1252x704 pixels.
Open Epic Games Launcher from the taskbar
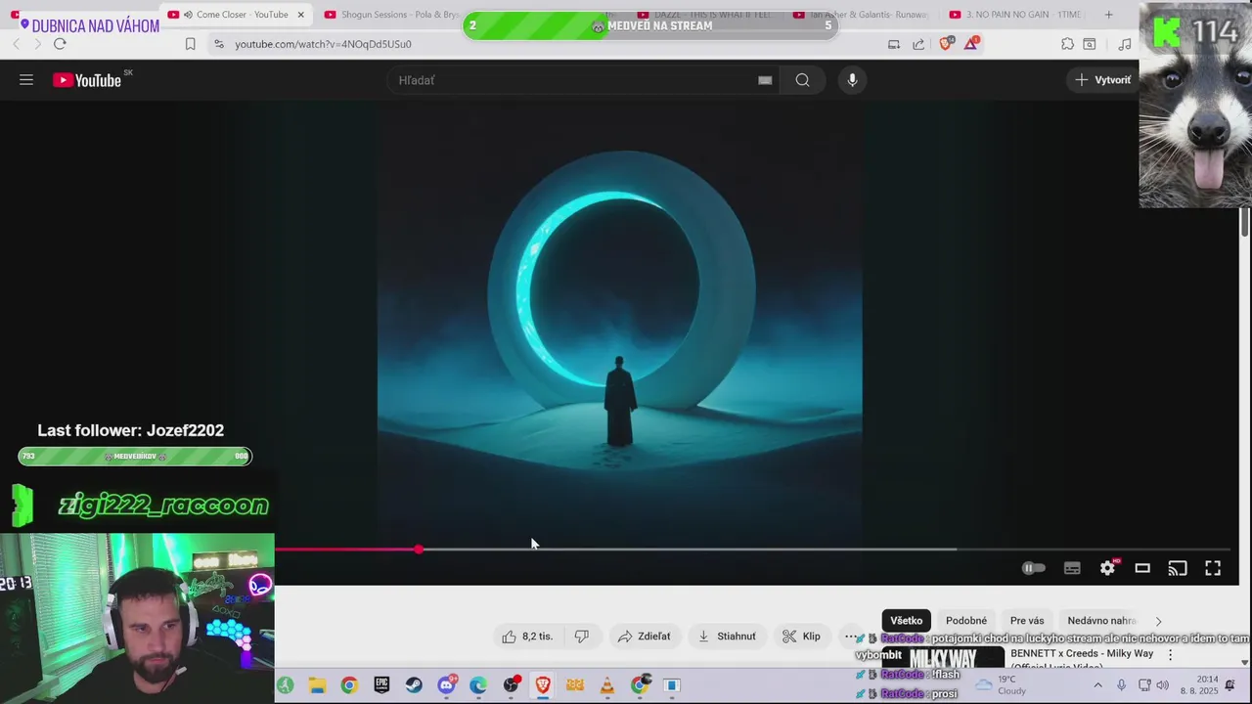tap(381, 685)
